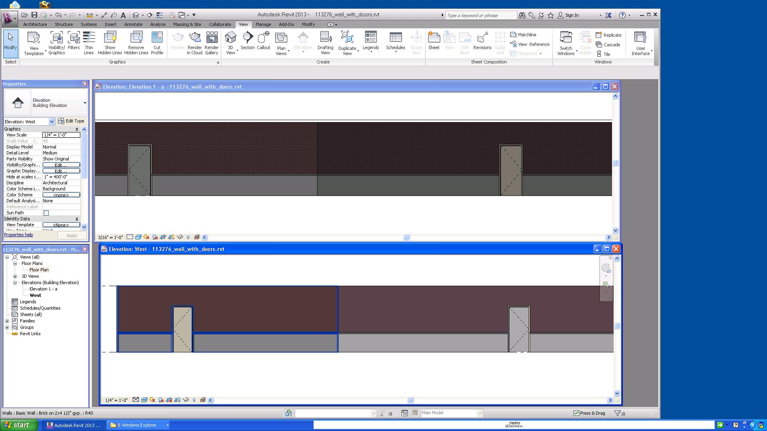The height and width of the screenshot is (431, 767).
Task: Open the Properties help link
Action: point(18,235)
